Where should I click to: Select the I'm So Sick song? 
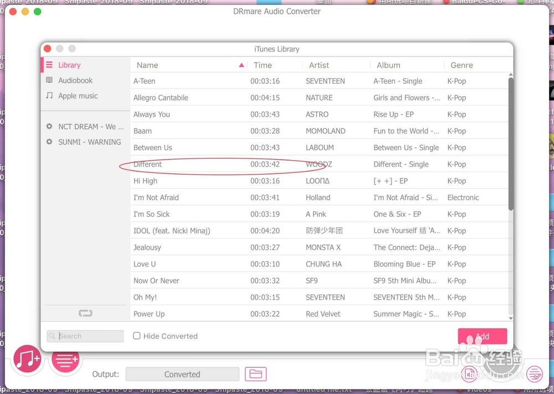(319, 214)
